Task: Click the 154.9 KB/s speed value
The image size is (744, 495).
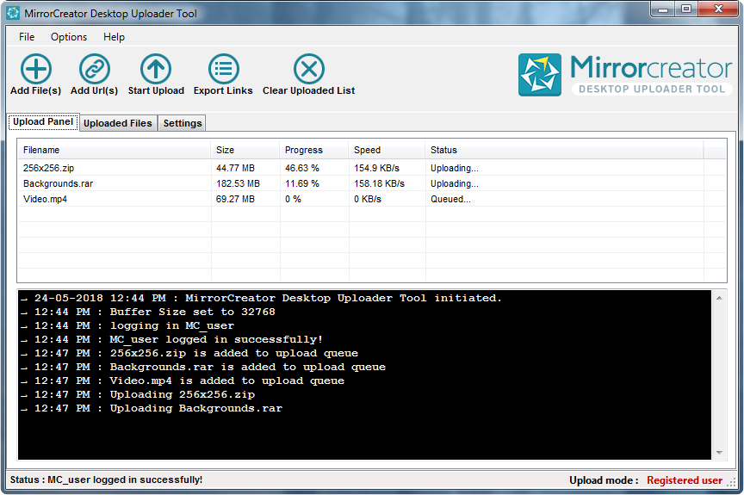Action: 377,168
